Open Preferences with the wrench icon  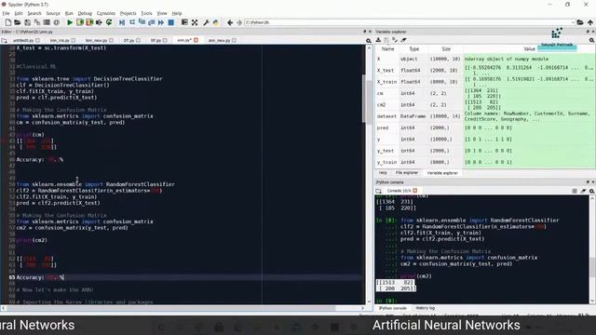[206, 22]
